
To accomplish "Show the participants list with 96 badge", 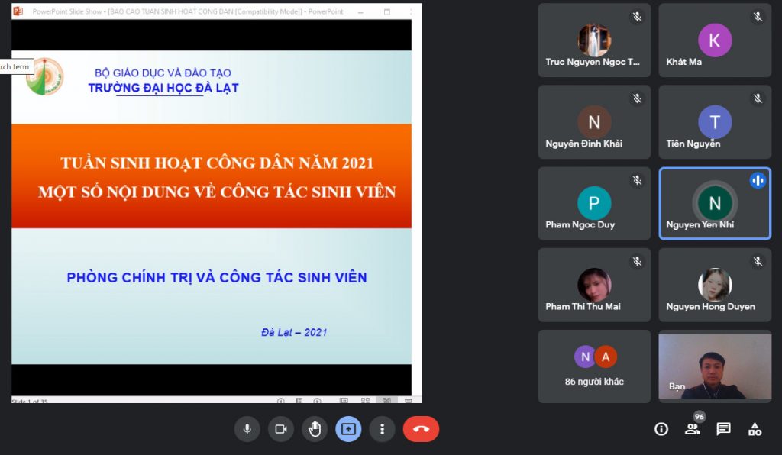I will click(x=693, y=429).
